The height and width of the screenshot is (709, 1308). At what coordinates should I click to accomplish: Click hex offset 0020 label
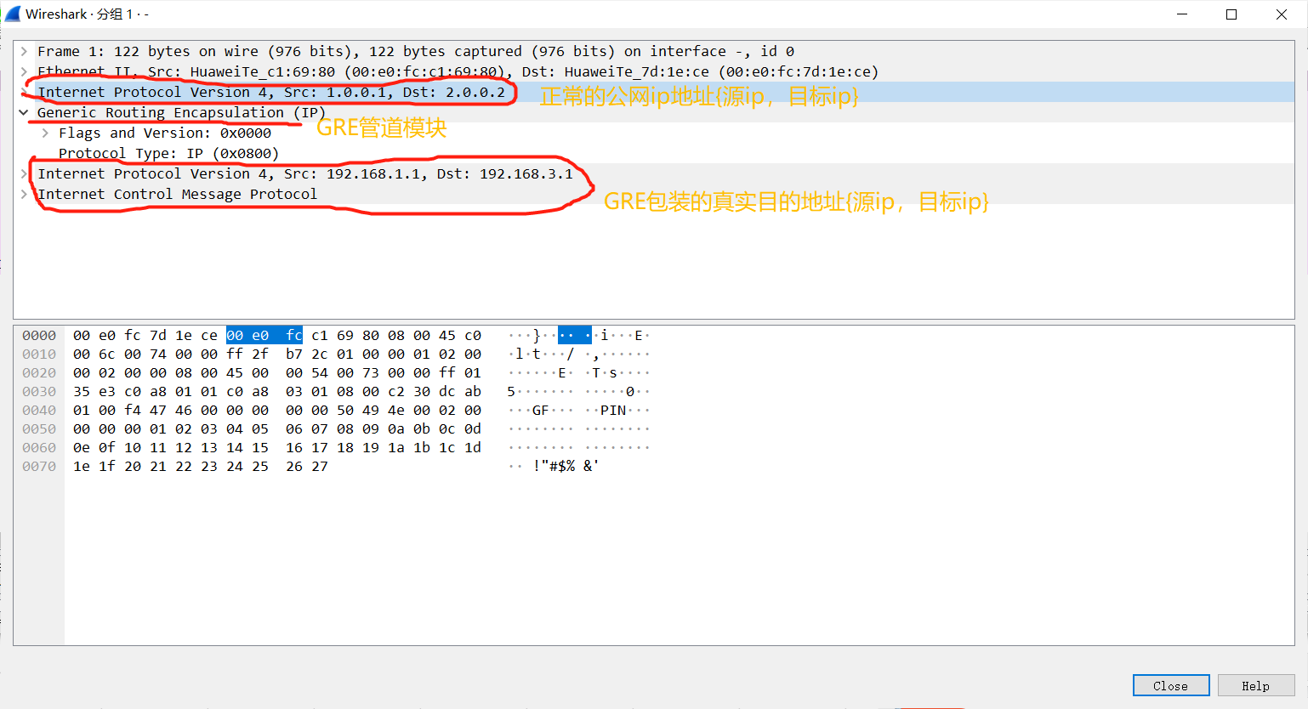(39, 372)
